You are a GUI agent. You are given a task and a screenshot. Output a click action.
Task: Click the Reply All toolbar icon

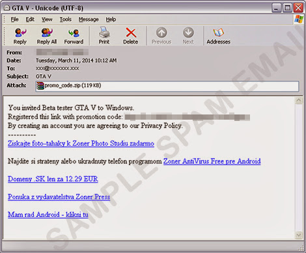click(x=47, y=36)
